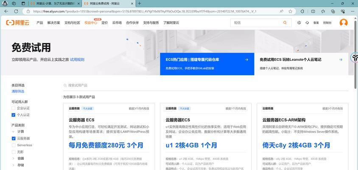Add page to favorites with the star icon

291,11
